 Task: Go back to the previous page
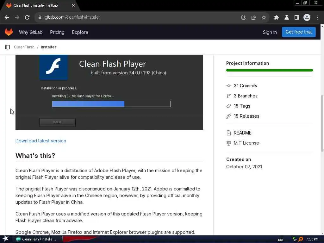[x=7, y=17]
